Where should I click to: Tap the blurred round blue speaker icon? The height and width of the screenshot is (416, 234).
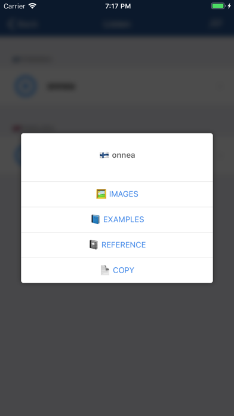[x=26, y=87]
